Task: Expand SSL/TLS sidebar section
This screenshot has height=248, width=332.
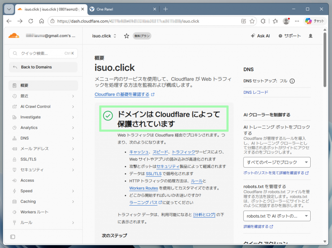Action: pos(43,159)
